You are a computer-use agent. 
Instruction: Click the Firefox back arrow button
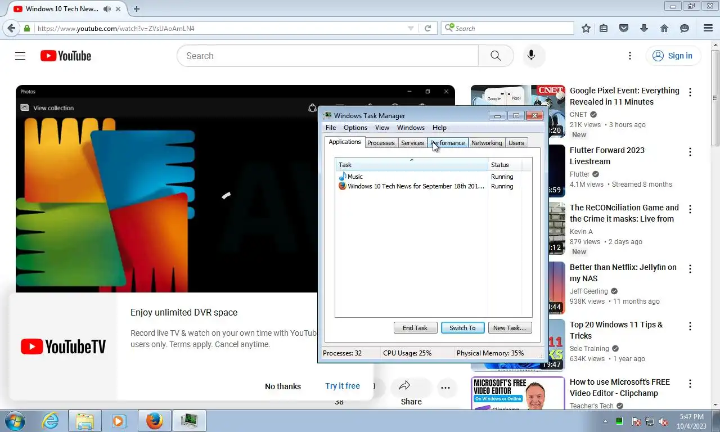point(11,28)
